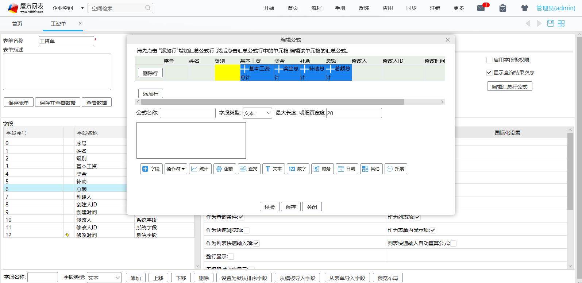The image size is (582, 283).
Task: Open the 文本 function group
Action: click(274, 169)
